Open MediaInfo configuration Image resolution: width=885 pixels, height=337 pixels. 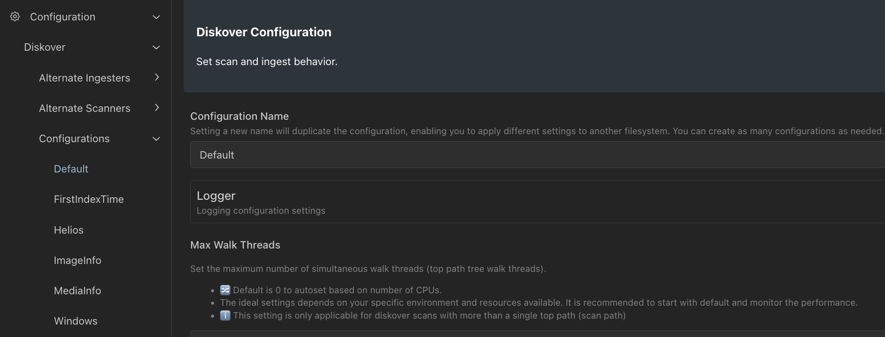[78, 291]
